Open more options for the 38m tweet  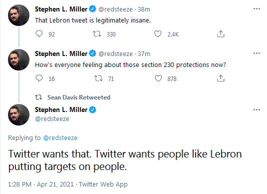tap(257, 8)
